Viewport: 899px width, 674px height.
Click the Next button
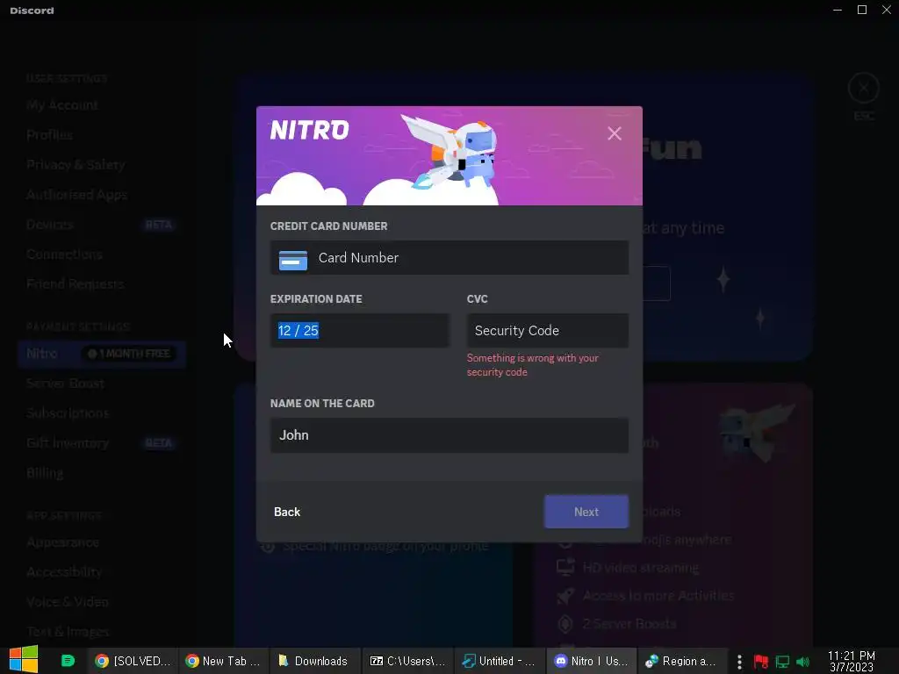point(586,512)
